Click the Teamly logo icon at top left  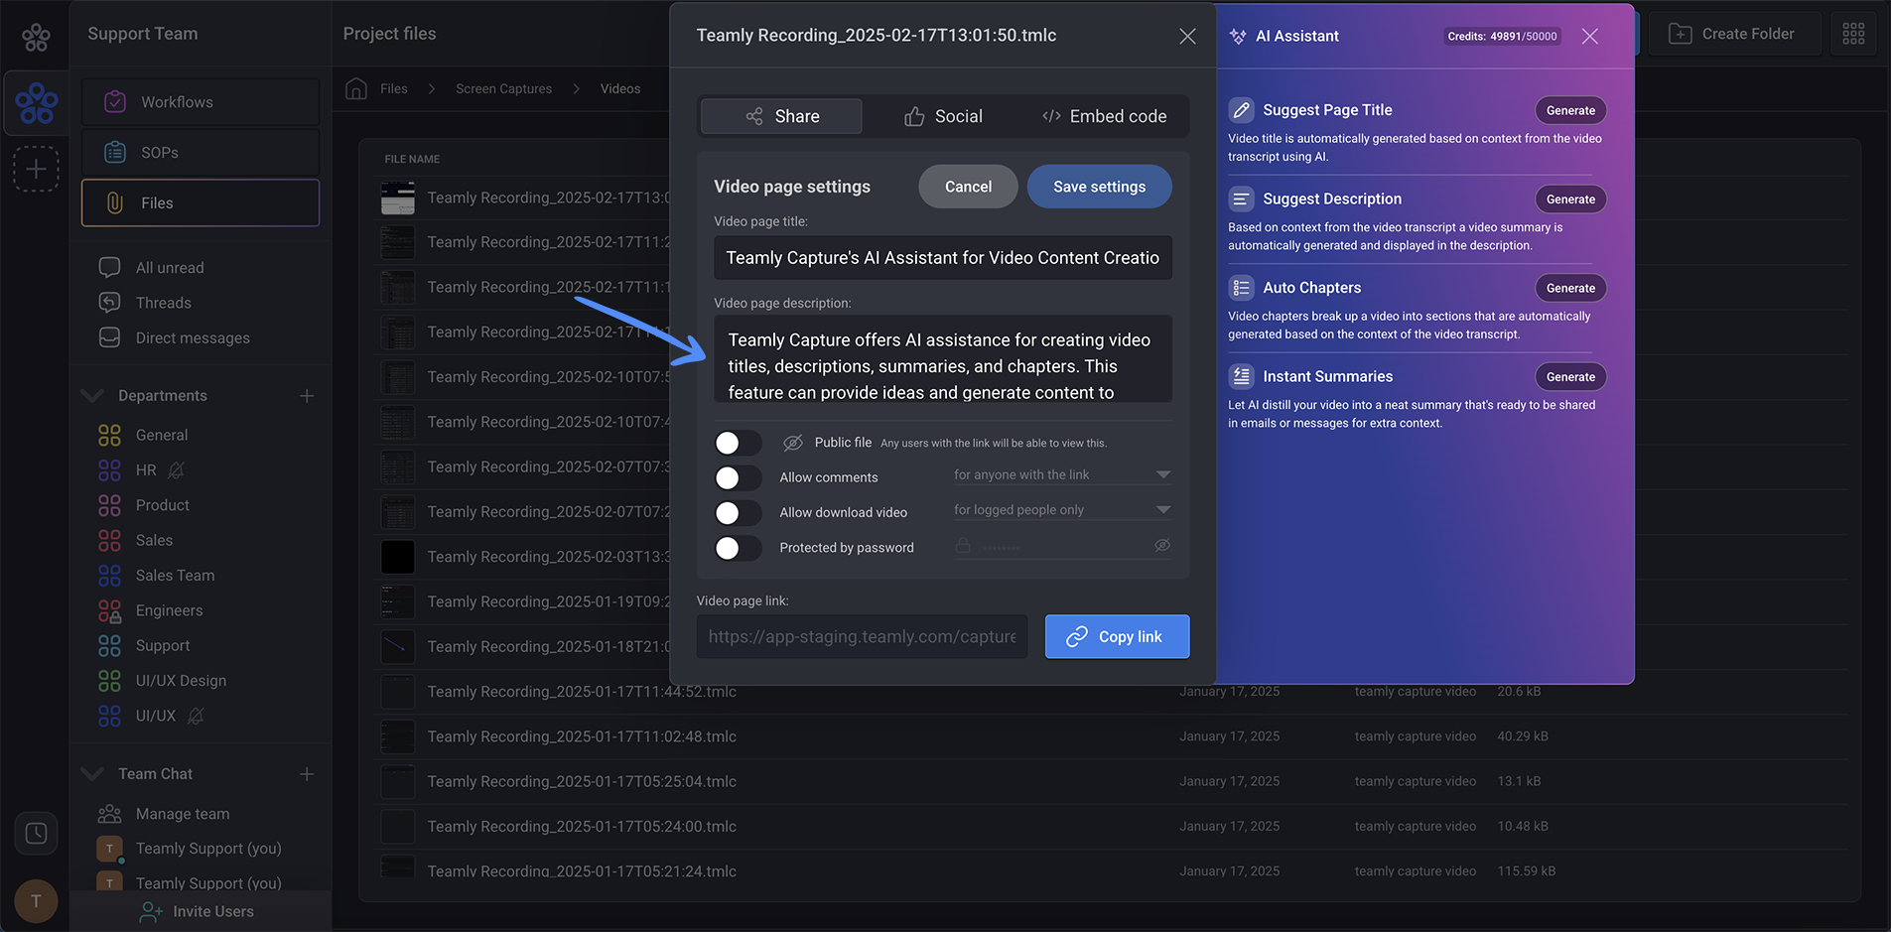pyautogui.click(x=36, y=38)
